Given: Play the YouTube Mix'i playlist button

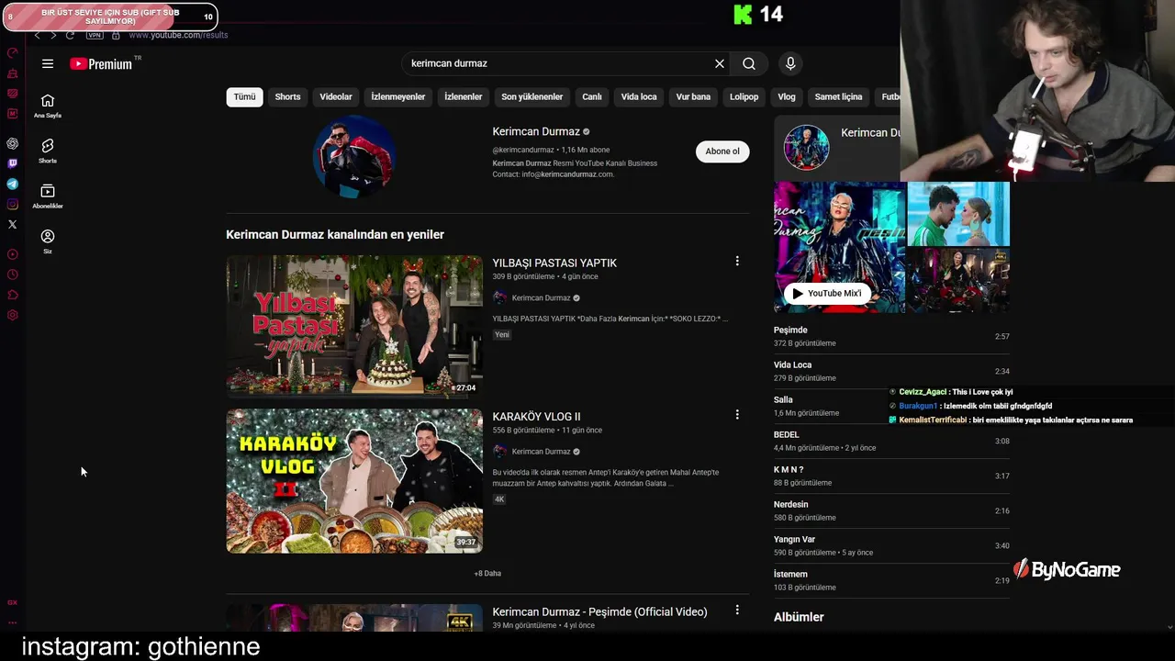Looking at the screenshot, I should tap(827, 293).
